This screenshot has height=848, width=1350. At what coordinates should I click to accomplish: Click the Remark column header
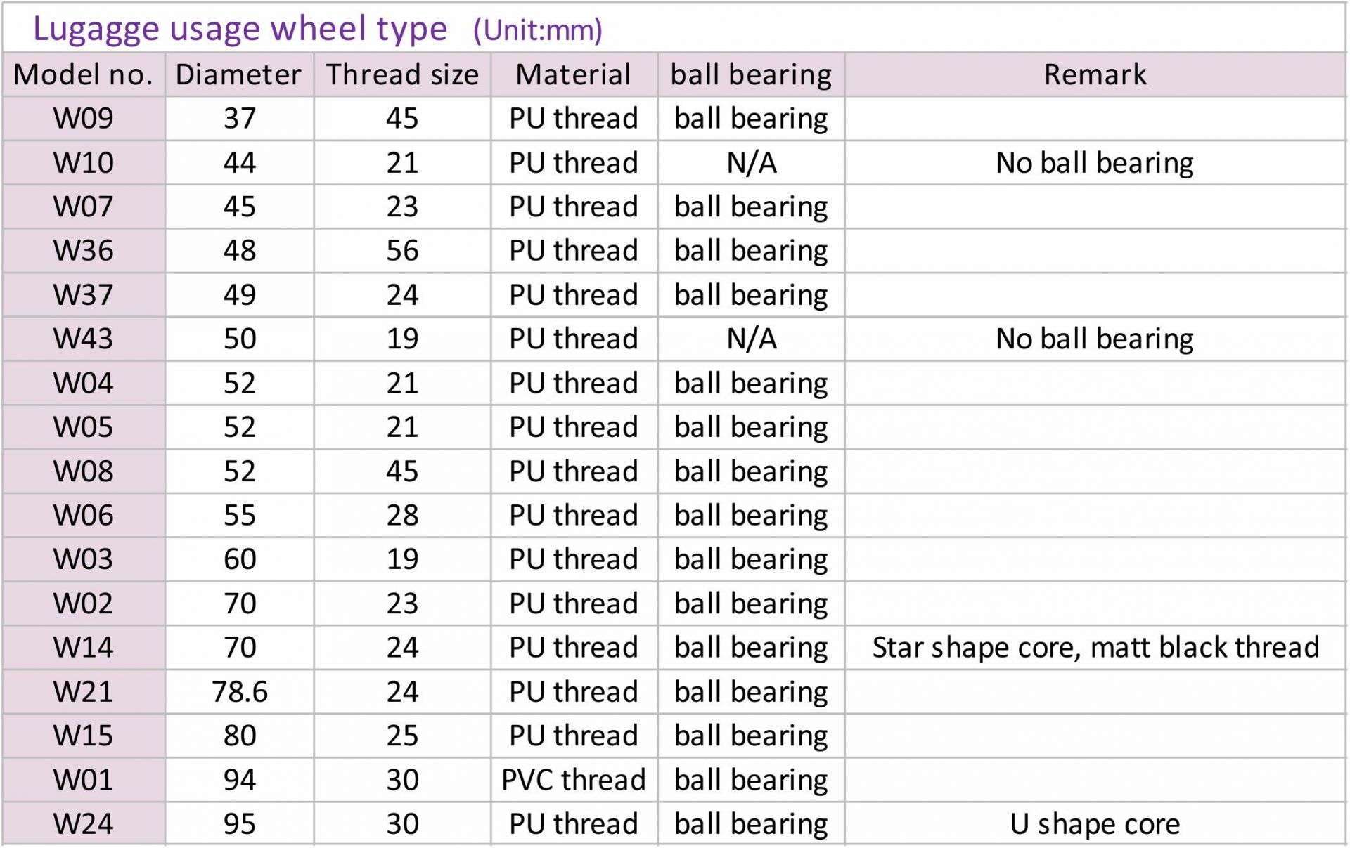[1095, 74]
